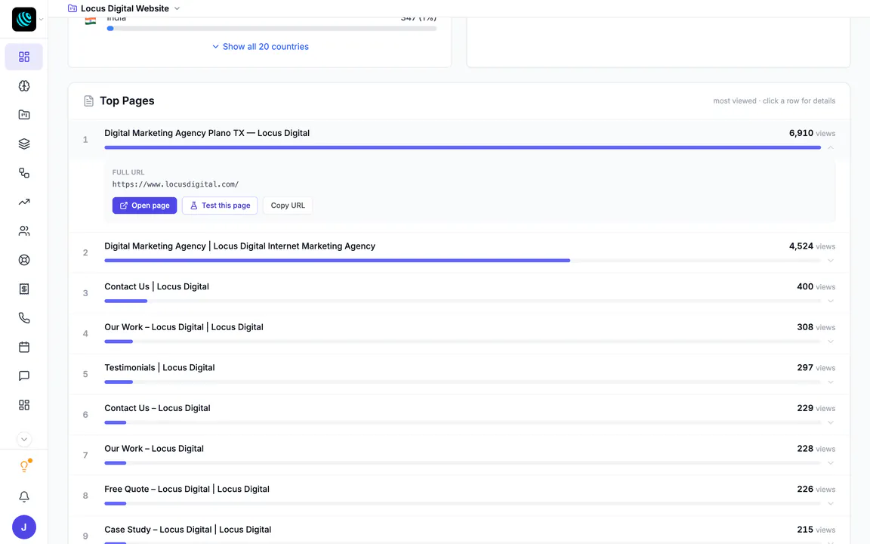
Task: Expand the Our Work 228 views row chevron
Action: coord(831,463)
